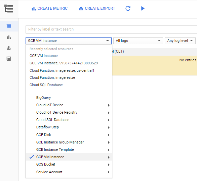This screenshot has height=181, width=197.
Task: Choose Cloud IoT Device Registry label
Action: click(x=57, y=112)
